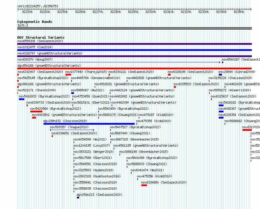Click nsv3933221 (Wenger2019) label
Viewport: 260px width, 209px height.
tap(93, 152)
